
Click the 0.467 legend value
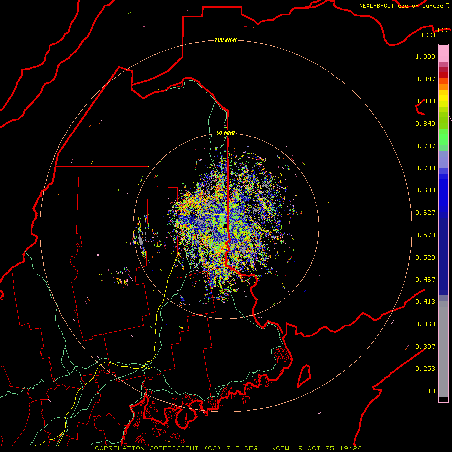tap(425, 280)
